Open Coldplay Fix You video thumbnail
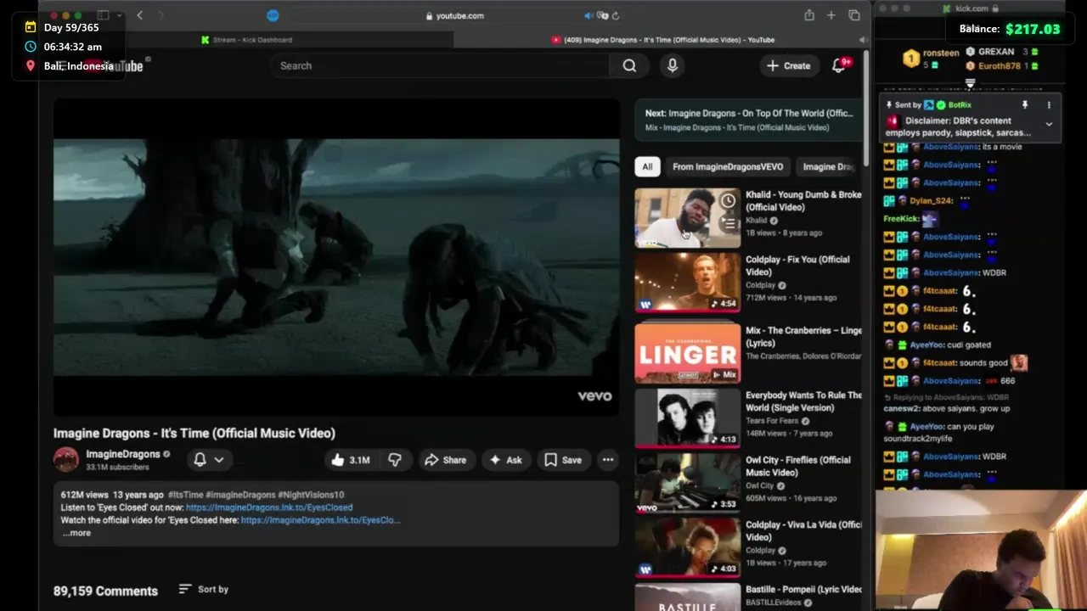The height and width of the screenshot is (611, 1087). pos(688,283)
